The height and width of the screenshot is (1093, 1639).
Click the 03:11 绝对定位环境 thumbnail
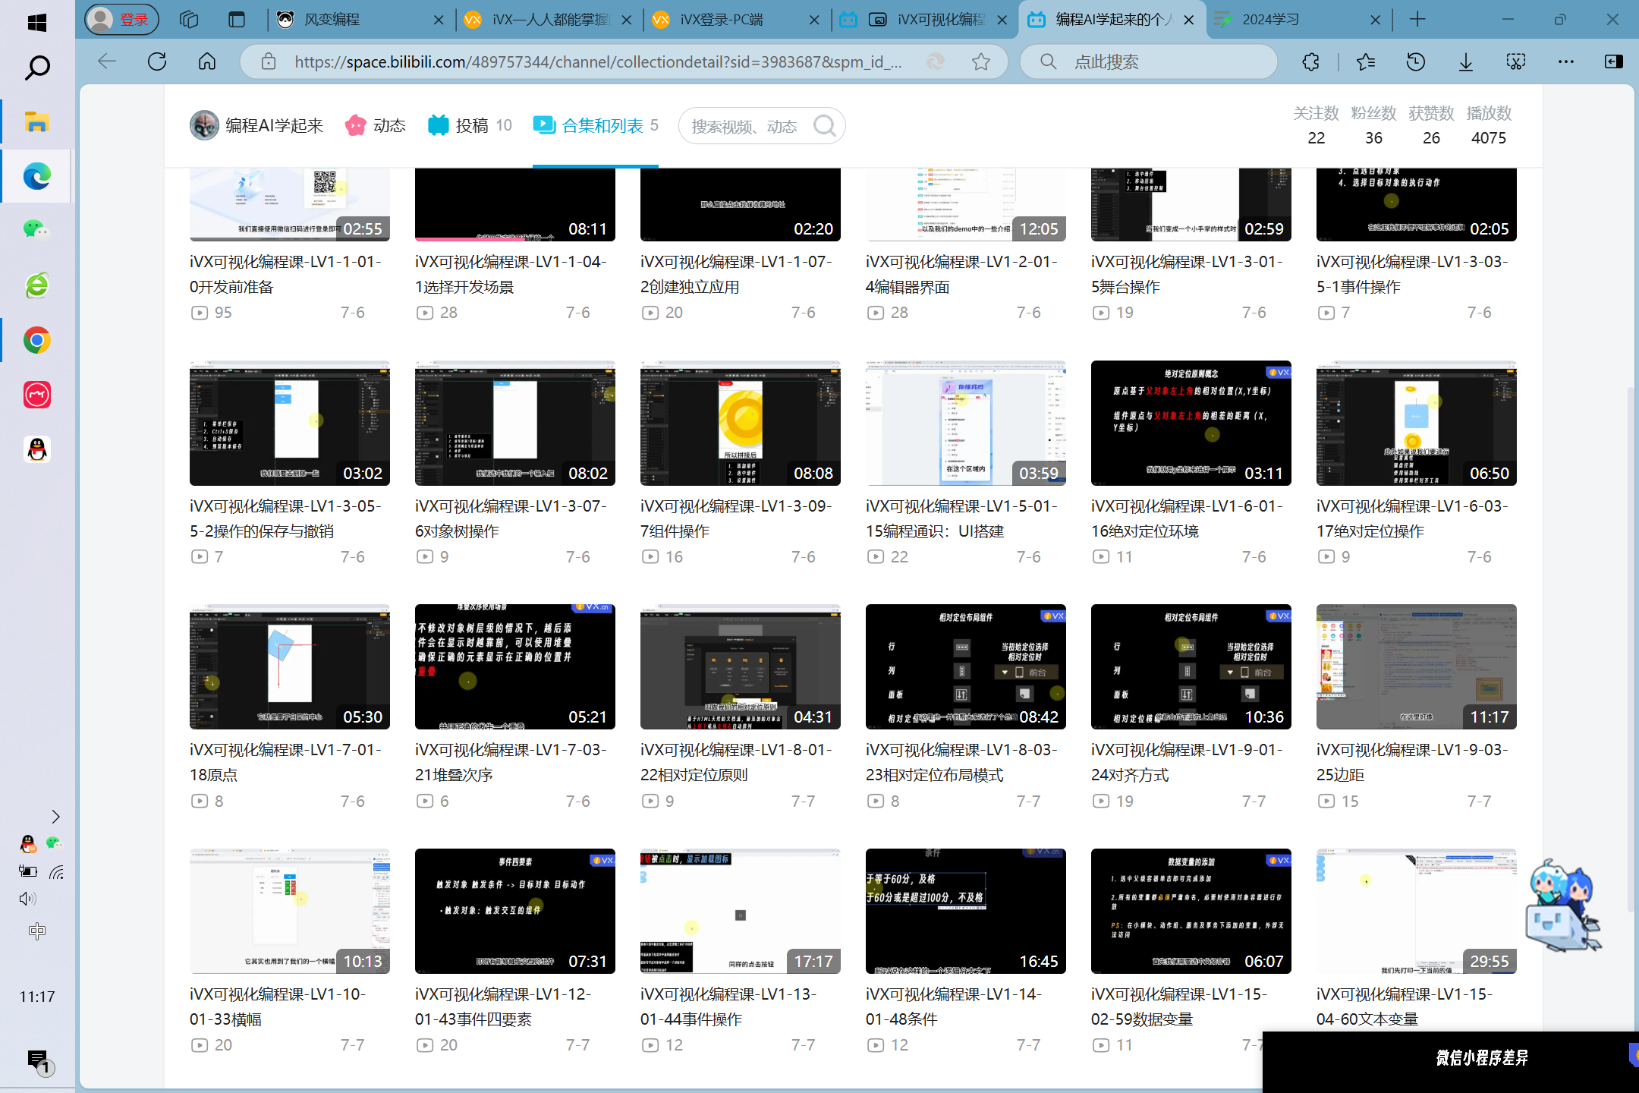[1191, 423]
